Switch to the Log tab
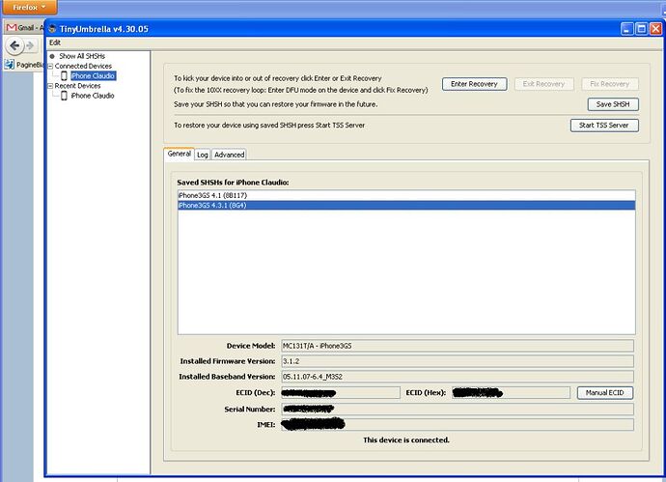 pos(203,155)
